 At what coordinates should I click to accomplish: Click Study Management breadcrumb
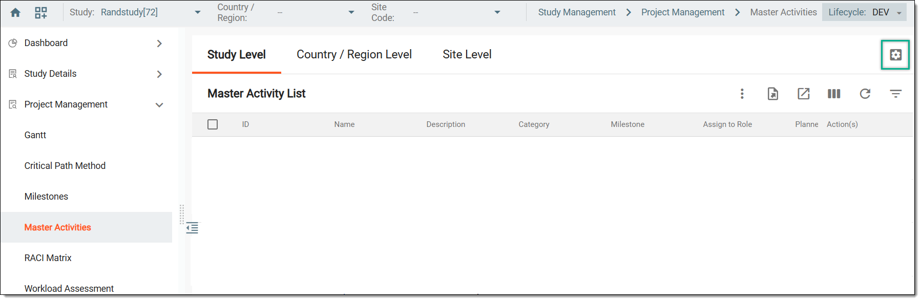[x=577, y=12]
